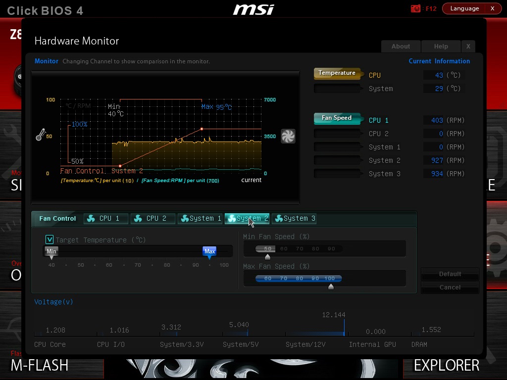The width and height of the screenshot is (507, 380).
Task: Click the Default button
Action: (x=450, y=274)
